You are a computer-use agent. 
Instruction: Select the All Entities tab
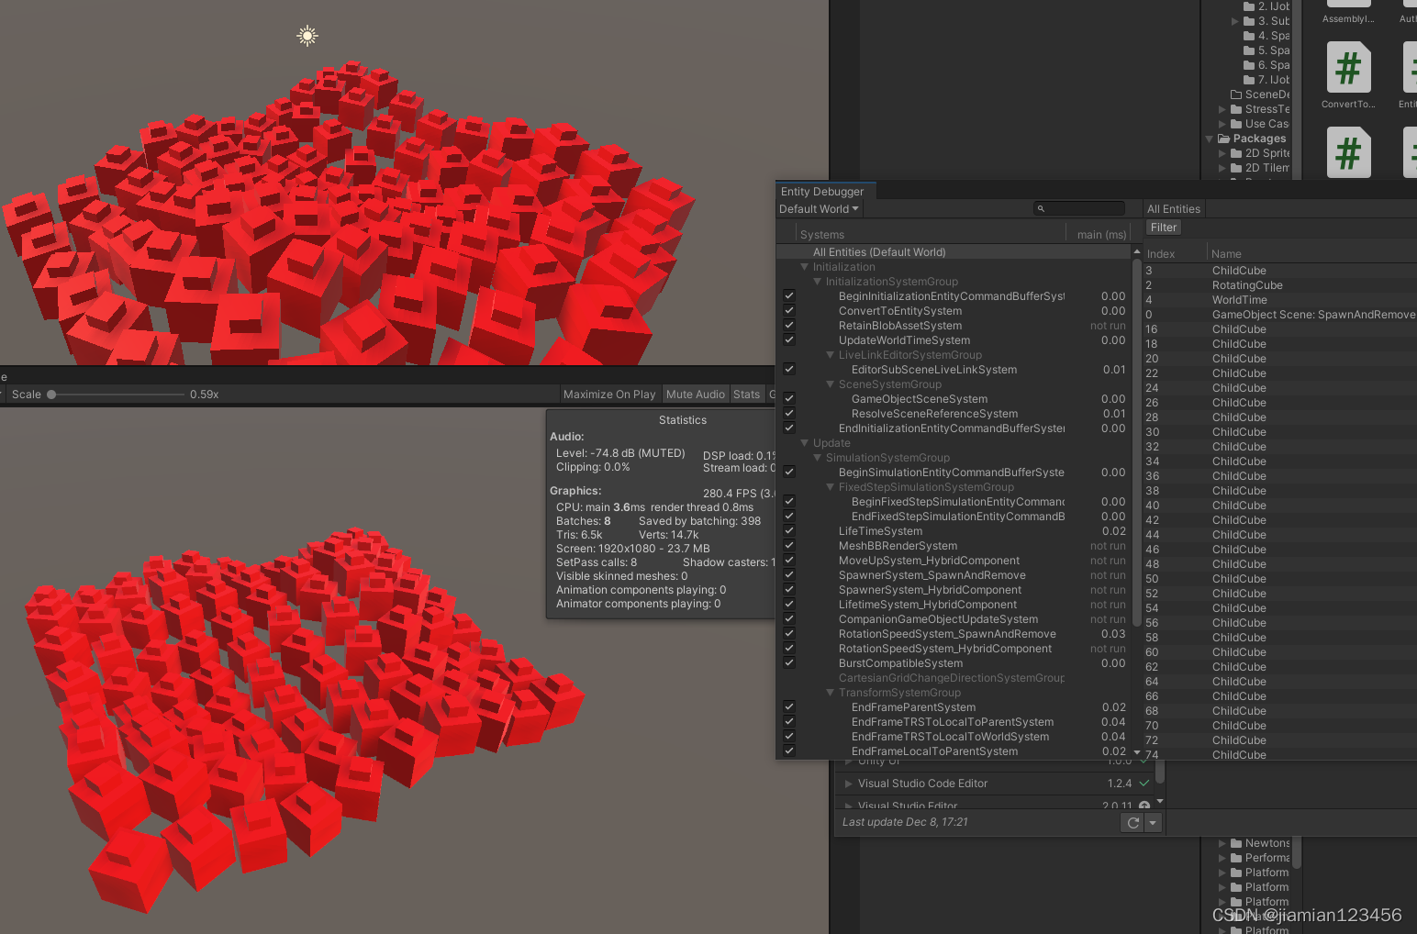tap(1173, 208)
